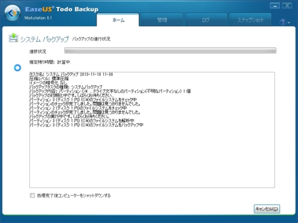This screenshot has width=298, height=223.
Task: Select the タスク名 log line
Action: 71,75
